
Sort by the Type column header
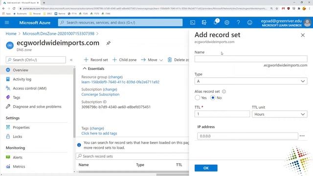point(140,165)
